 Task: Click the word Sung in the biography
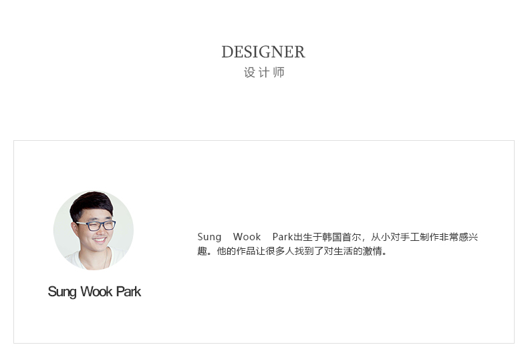[209, 237]
